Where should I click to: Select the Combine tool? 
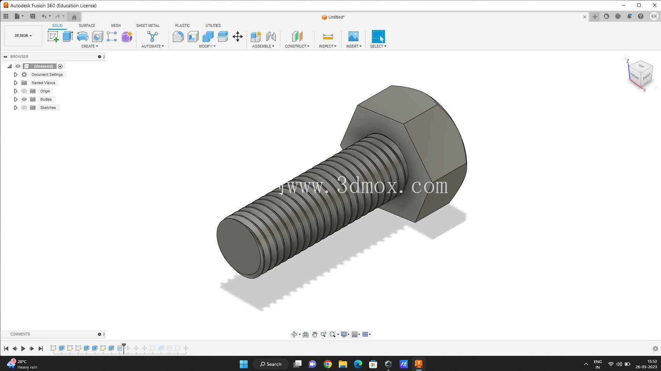point(208,37)
